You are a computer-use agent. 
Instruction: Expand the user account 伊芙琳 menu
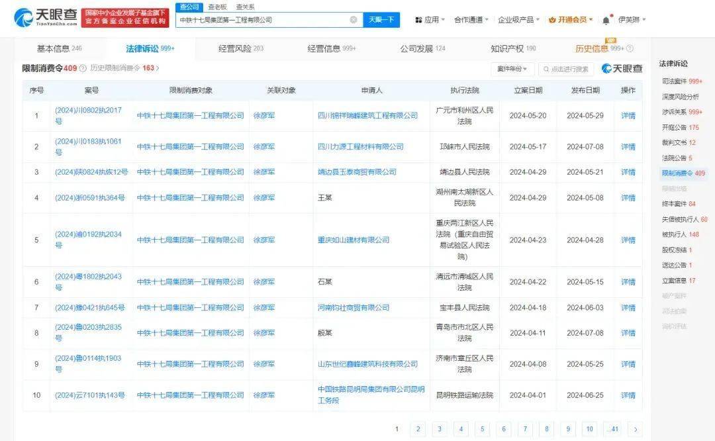(632, 20)
